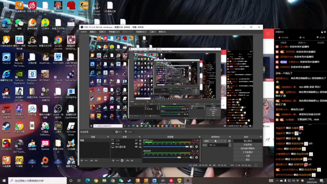This screenshot has width=327, height=184.
Task: Open Microsoft Edge desktop shortcut
Action: pyautogui.click(x=7, y=25)
